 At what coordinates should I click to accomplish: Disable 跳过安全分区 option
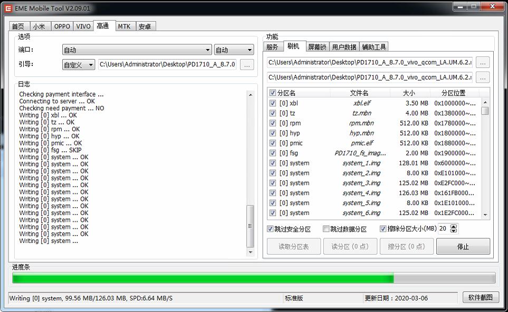pyautogui.click(x=270, y=229)
